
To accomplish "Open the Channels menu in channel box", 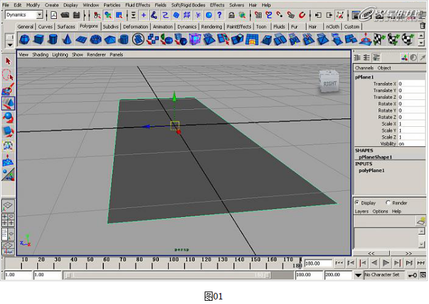I will click(364, 68).
